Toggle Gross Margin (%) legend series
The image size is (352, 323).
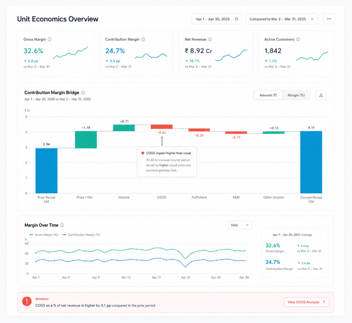coord(44,235)
